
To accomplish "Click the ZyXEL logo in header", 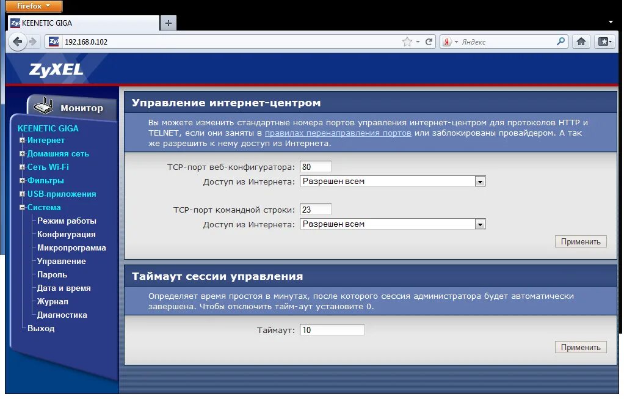I will (56, 70).
